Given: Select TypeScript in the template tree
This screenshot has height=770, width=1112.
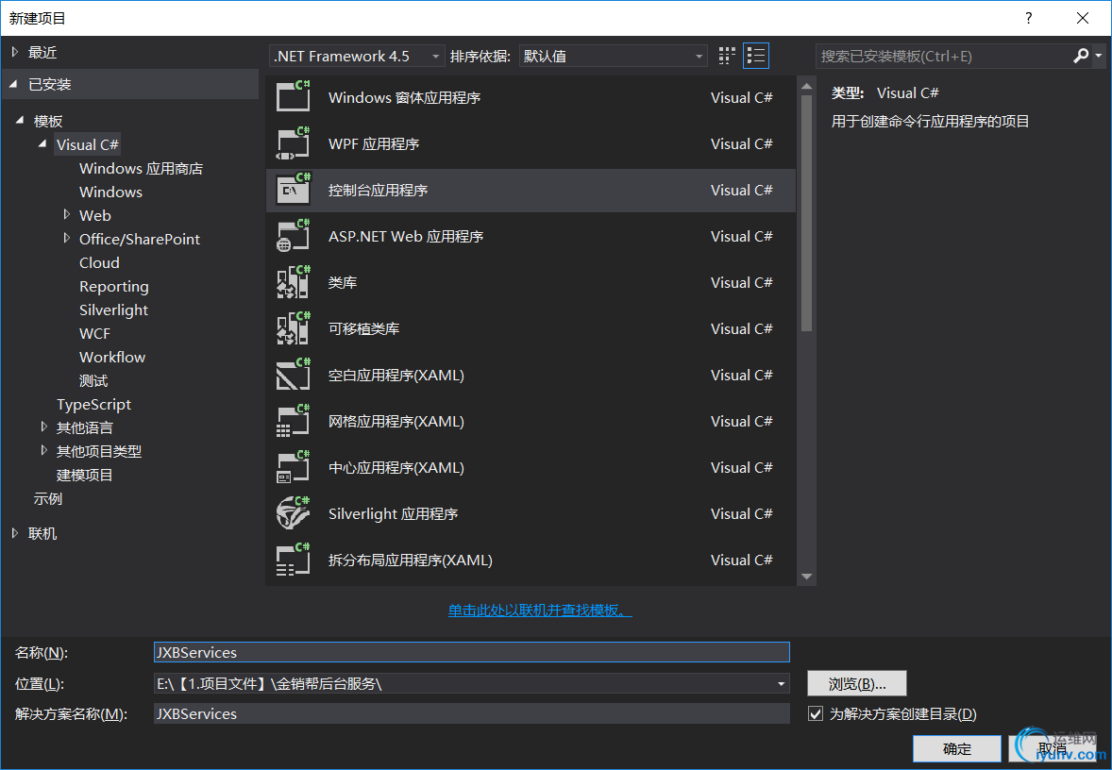Looking at the screenshot, I should point(93,404).
